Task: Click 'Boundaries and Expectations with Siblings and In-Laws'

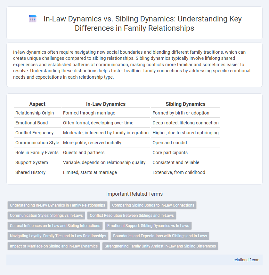Action: click(x=160, y=236)
